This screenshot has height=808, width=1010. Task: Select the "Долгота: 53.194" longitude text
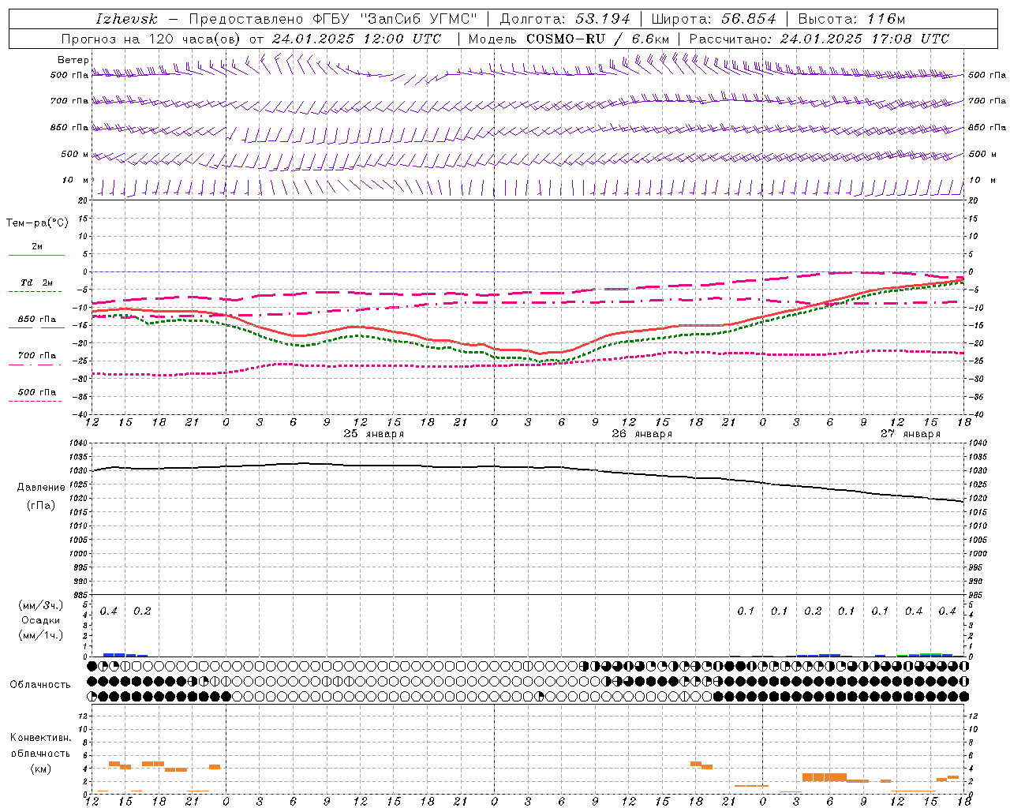[564, 19]
